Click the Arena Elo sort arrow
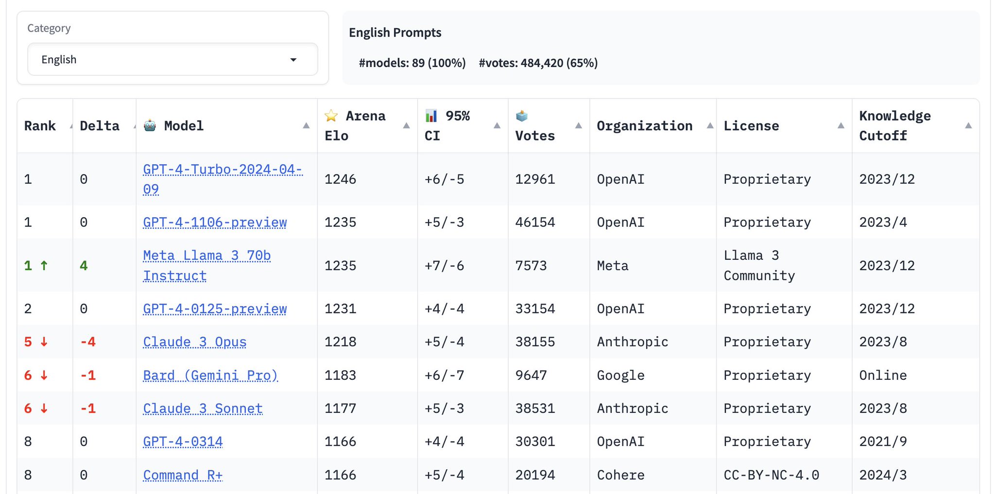The height and width of the screenshot is (494, 995). point(407,126)
